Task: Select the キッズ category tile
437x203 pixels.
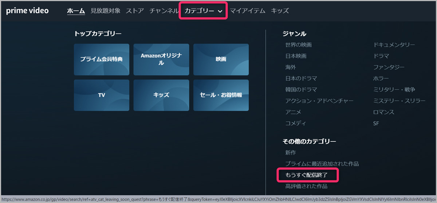Action: tap(161, 95)
